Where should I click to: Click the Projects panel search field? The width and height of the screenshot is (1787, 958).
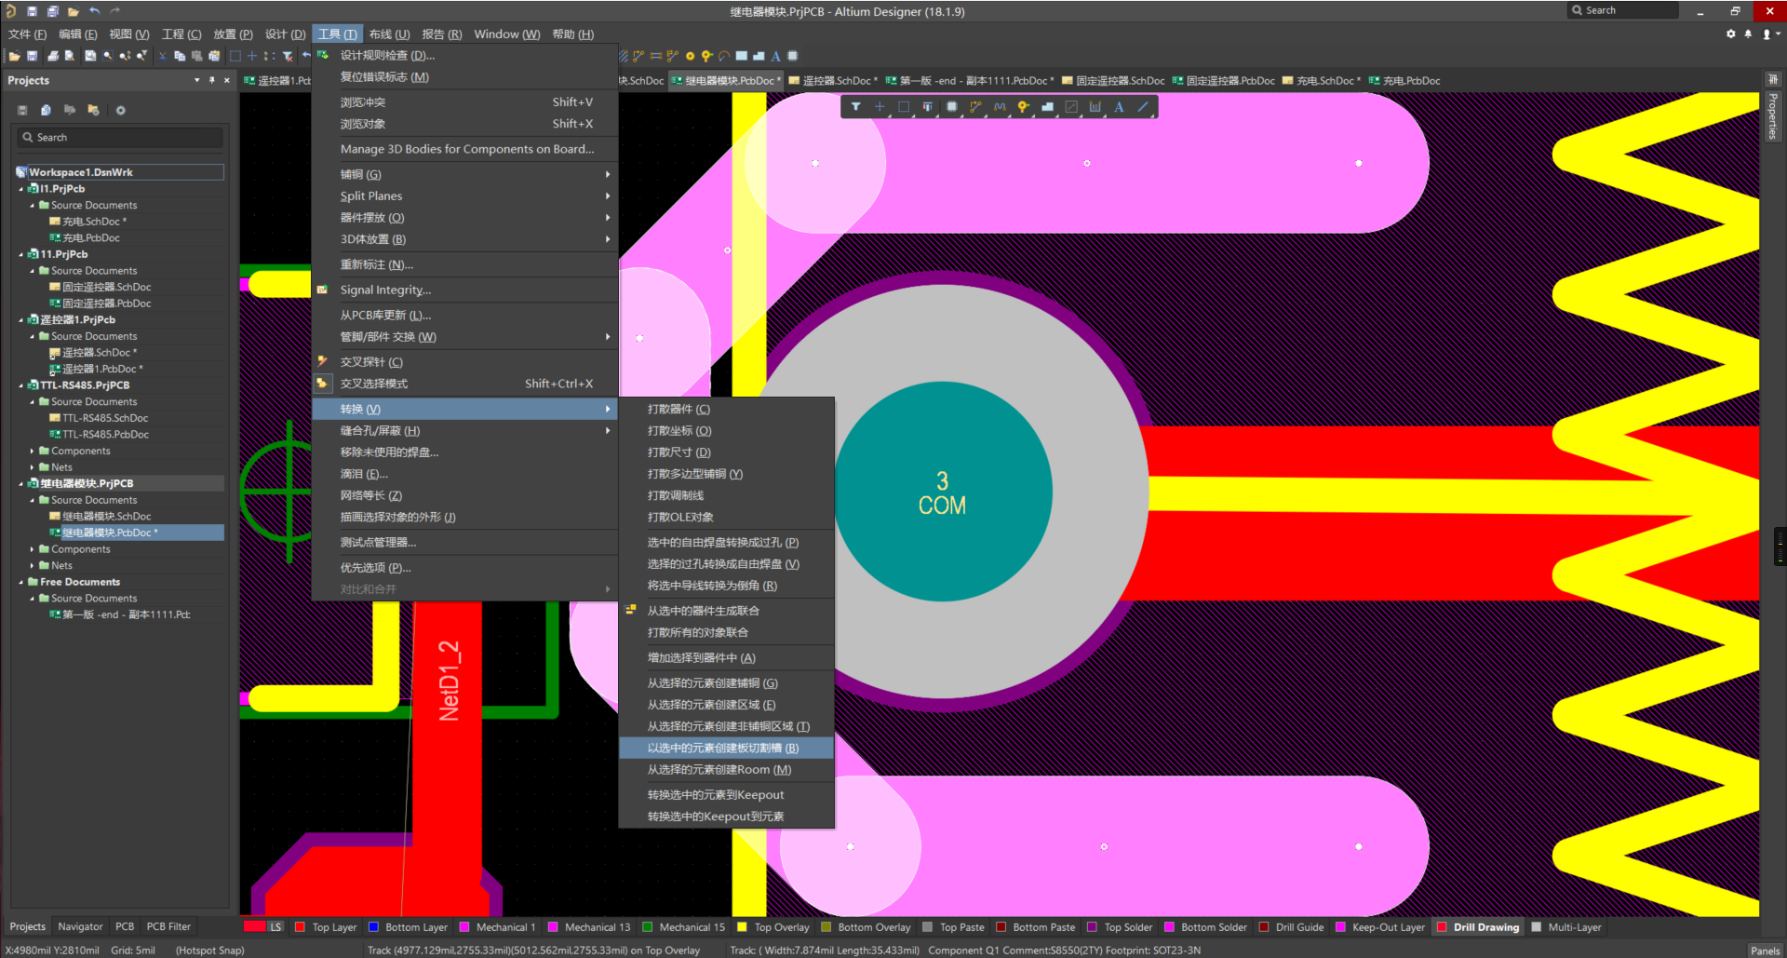[x=121, y=138]
